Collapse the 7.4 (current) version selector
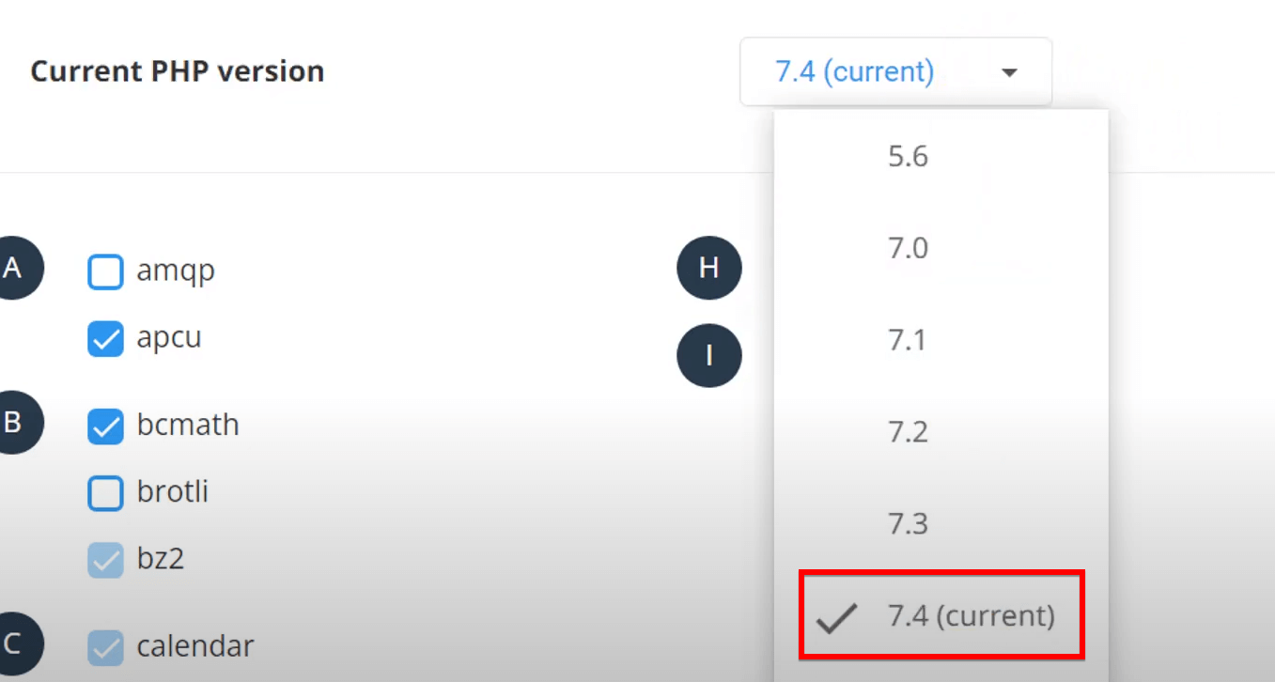This screenshot has height=682, width=1275. (x=854, y=72)
